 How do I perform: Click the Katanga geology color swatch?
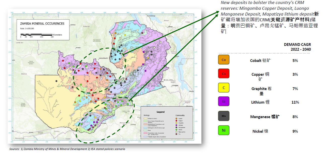pos(146,124)
